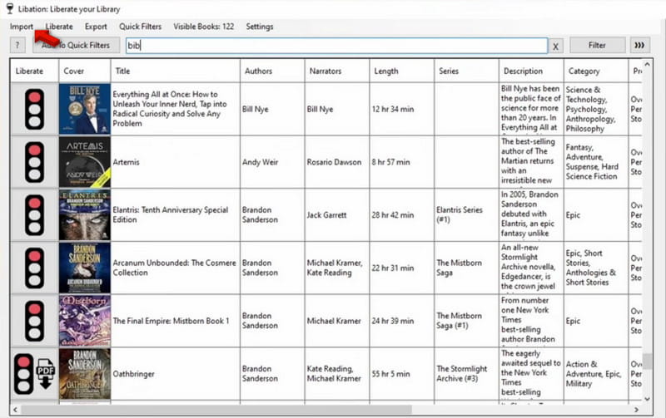Click the Artemis book cover thumbnail

tap(85, 162)
